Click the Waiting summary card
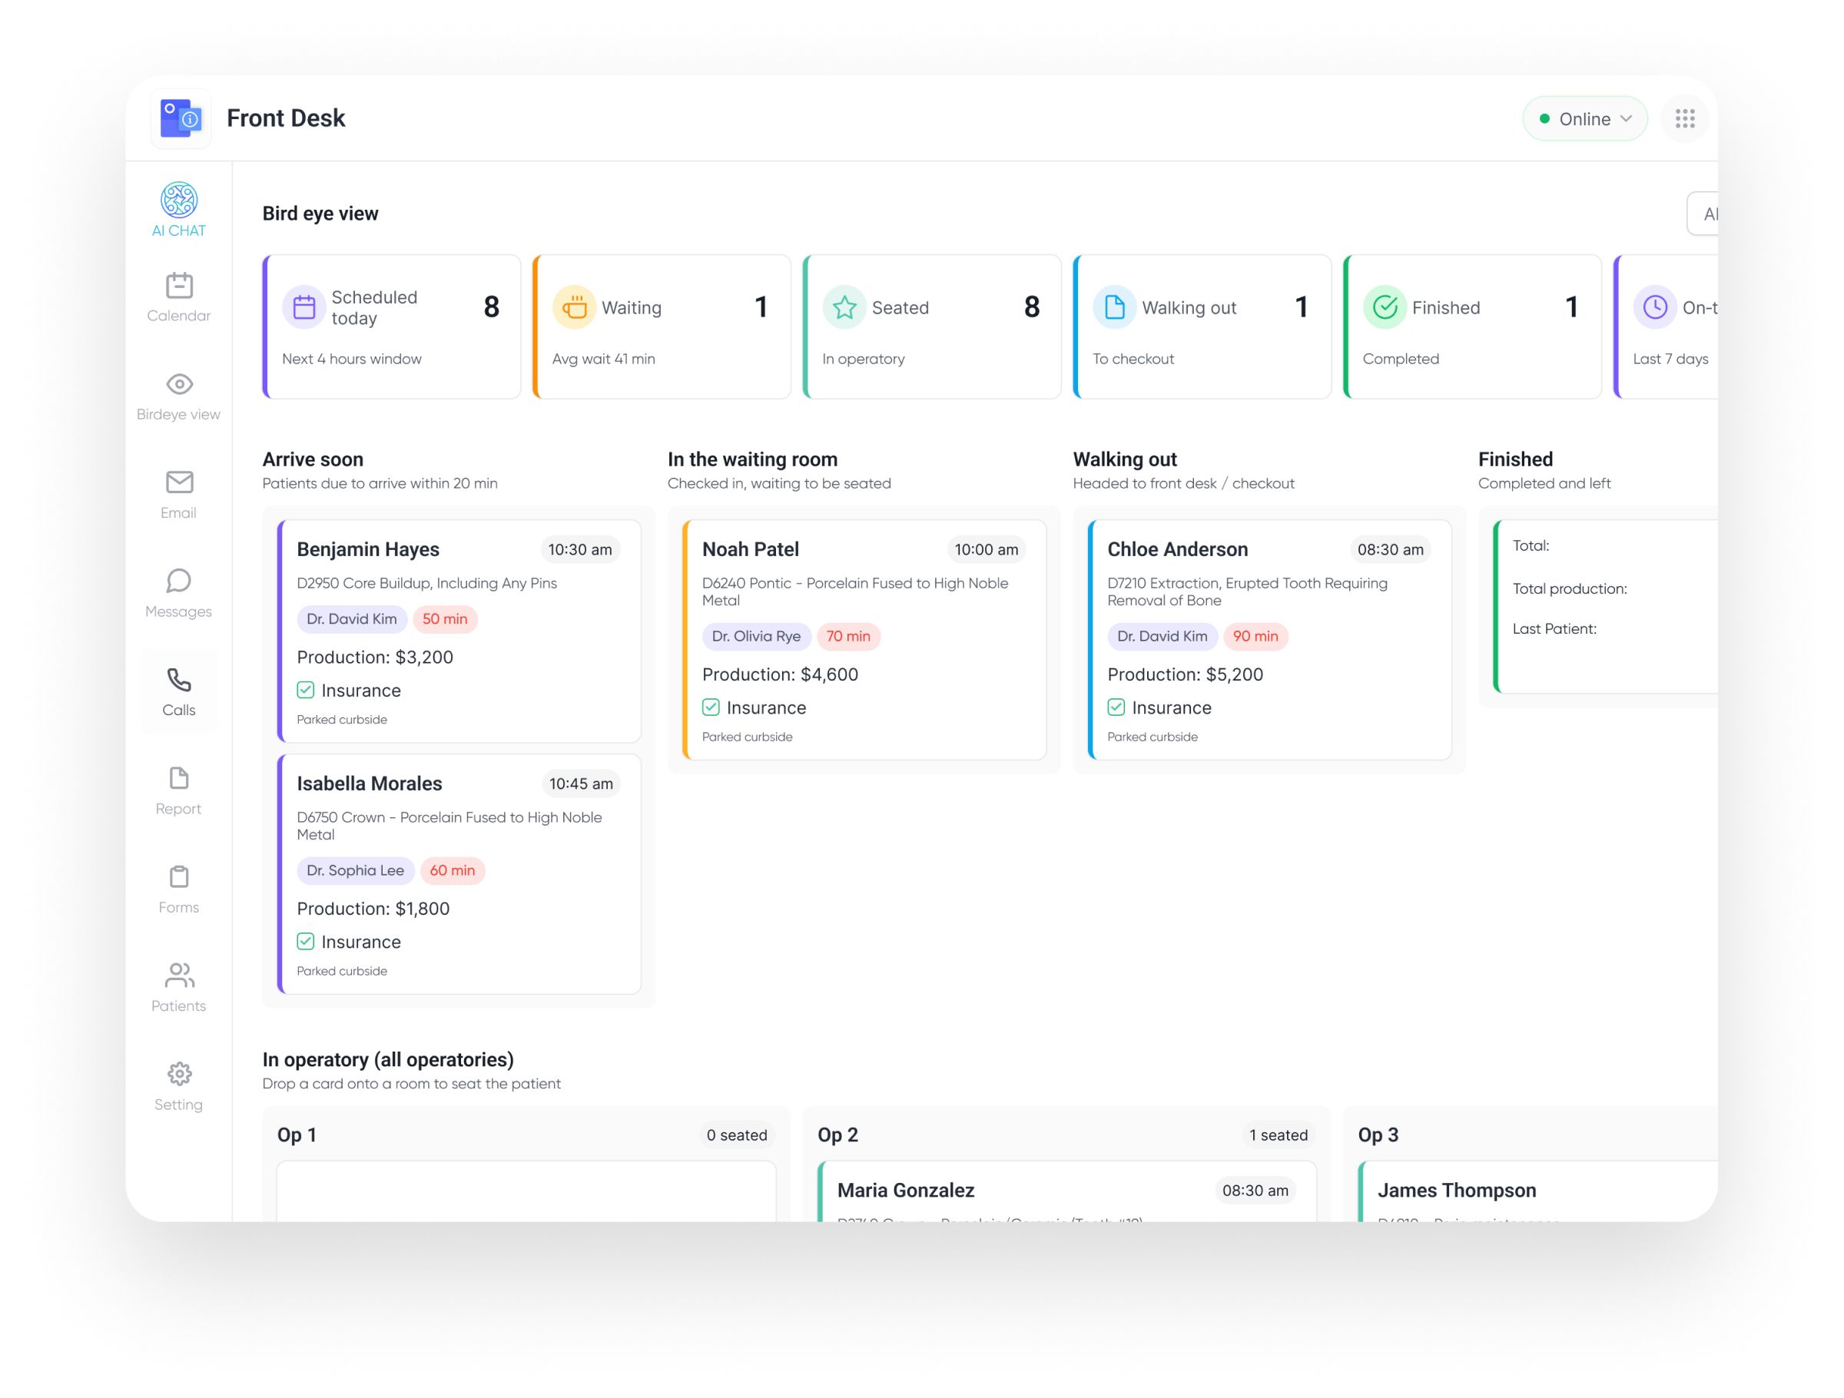This screenshot has width=1844, height=1398. point(662,326)
